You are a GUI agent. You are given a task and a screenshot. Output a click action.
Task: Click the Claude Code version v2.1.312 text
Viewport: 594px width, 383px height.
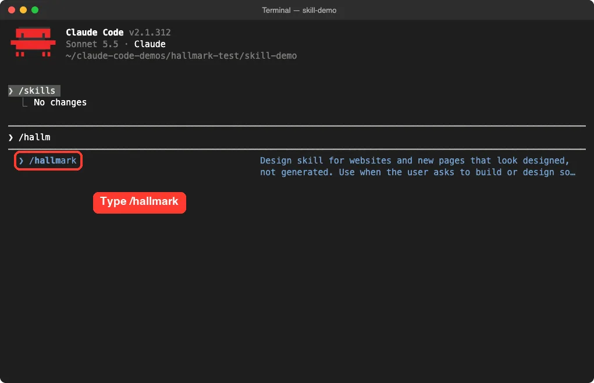[150, 33]
